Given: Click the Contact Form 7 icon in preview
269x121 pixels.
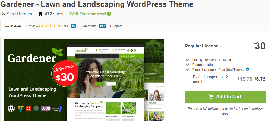Looking at the screenshot, I should point(57,109).
